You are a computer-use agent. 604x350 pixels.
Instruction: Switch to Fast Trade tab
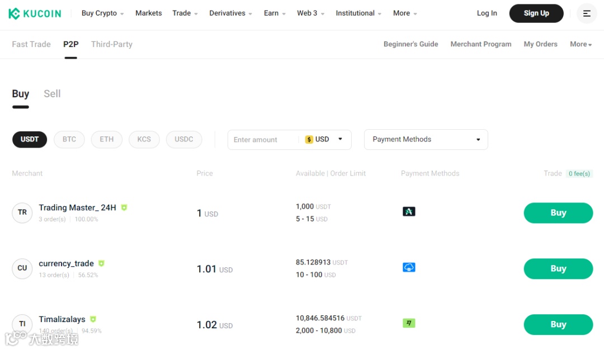click(x=31, y=44)
